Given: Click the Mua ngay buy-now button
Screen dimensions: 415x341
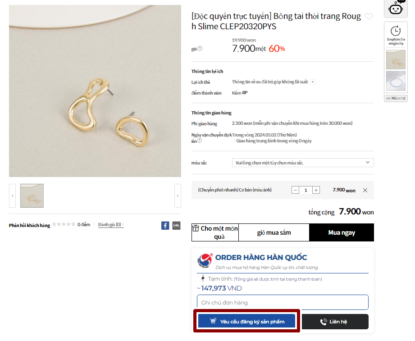Looking at the screenshot, I should click(x=341, y=232).
